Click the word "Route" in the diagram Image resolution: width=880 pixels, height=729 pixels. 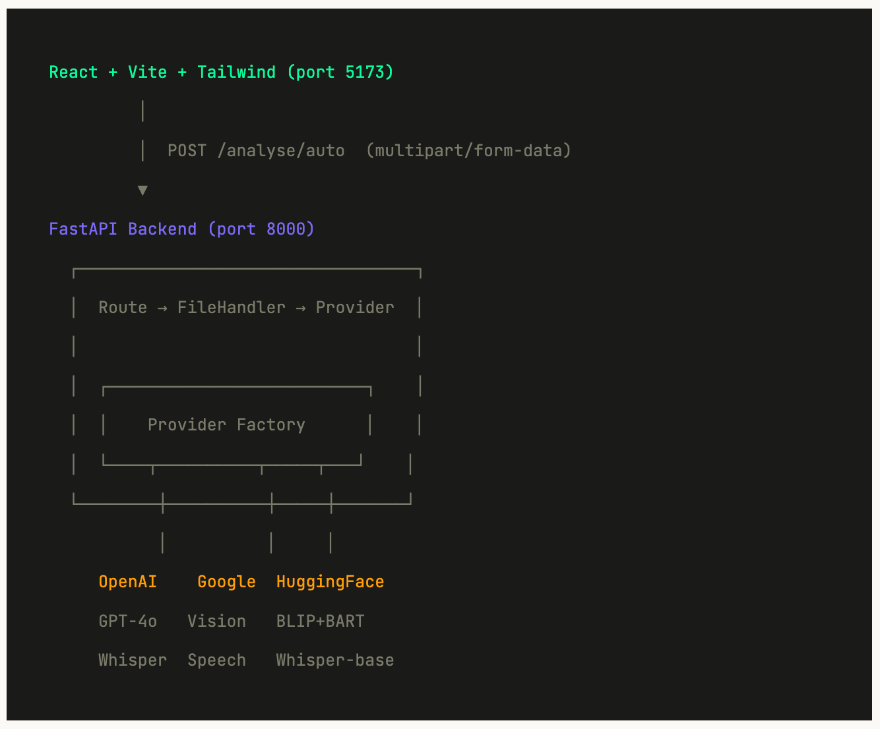123,308
